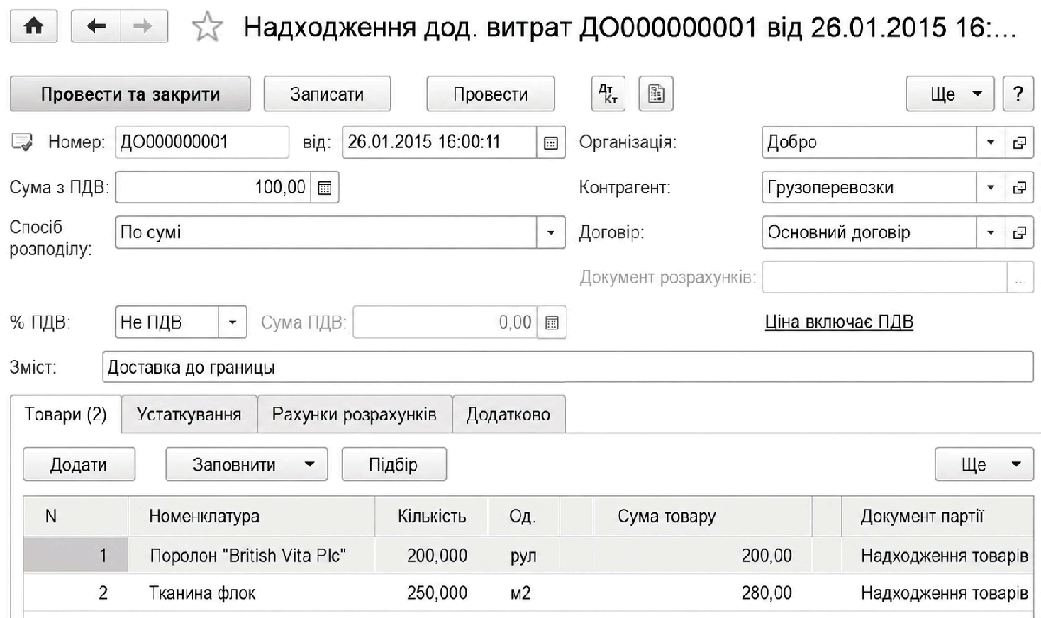
Task: Click the document status icon beside Номер
Action: coord(23,143)
